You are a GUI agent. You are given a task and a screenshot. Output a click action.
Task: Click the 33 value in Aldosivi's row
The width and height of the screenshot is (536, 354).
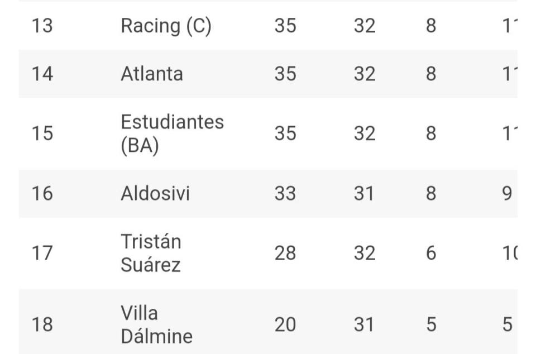(x=285, y=193)
